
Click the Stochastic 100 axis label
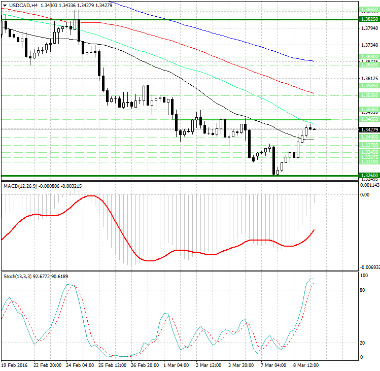[364, 276]
